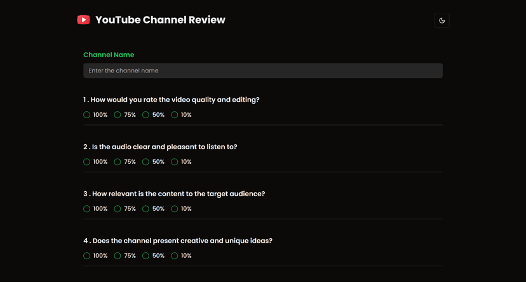Screen dimensions: 526x282
Task: Mark 100% for creative and unique ideas
Action: pos(86,256)
